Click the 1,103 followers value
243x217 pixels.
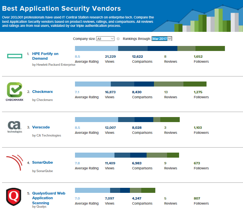[x=198, y=128]
